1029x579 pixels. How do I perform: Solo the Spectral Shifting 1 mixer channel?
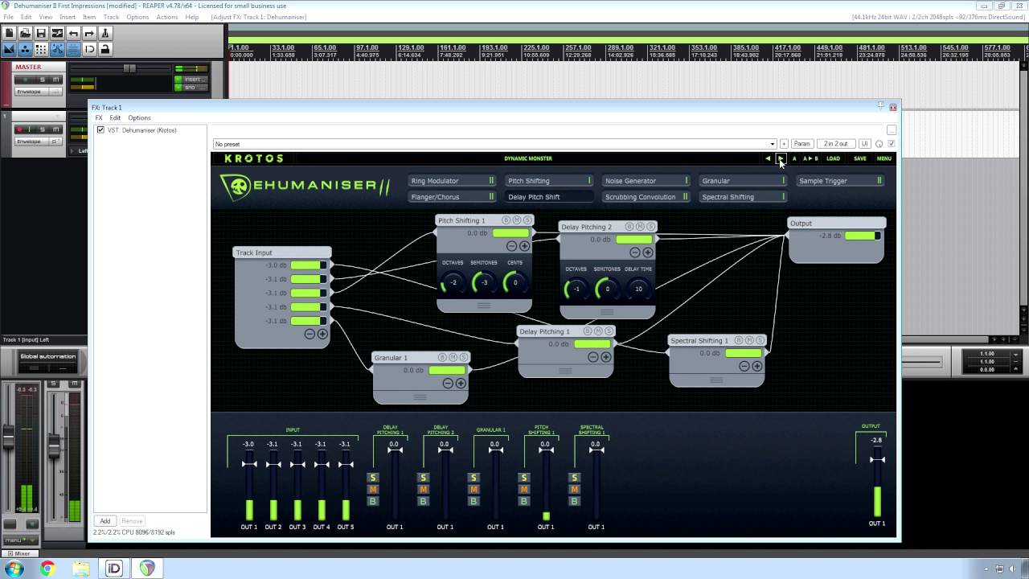(574, 478)
